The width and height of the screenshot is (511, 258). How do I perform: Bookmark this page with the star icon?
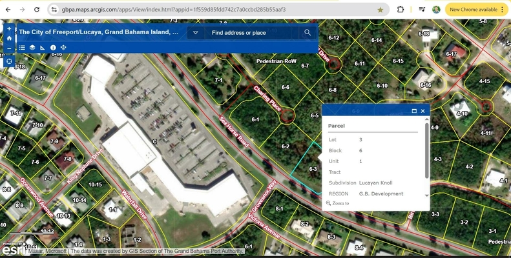click(x=380, y=10)
